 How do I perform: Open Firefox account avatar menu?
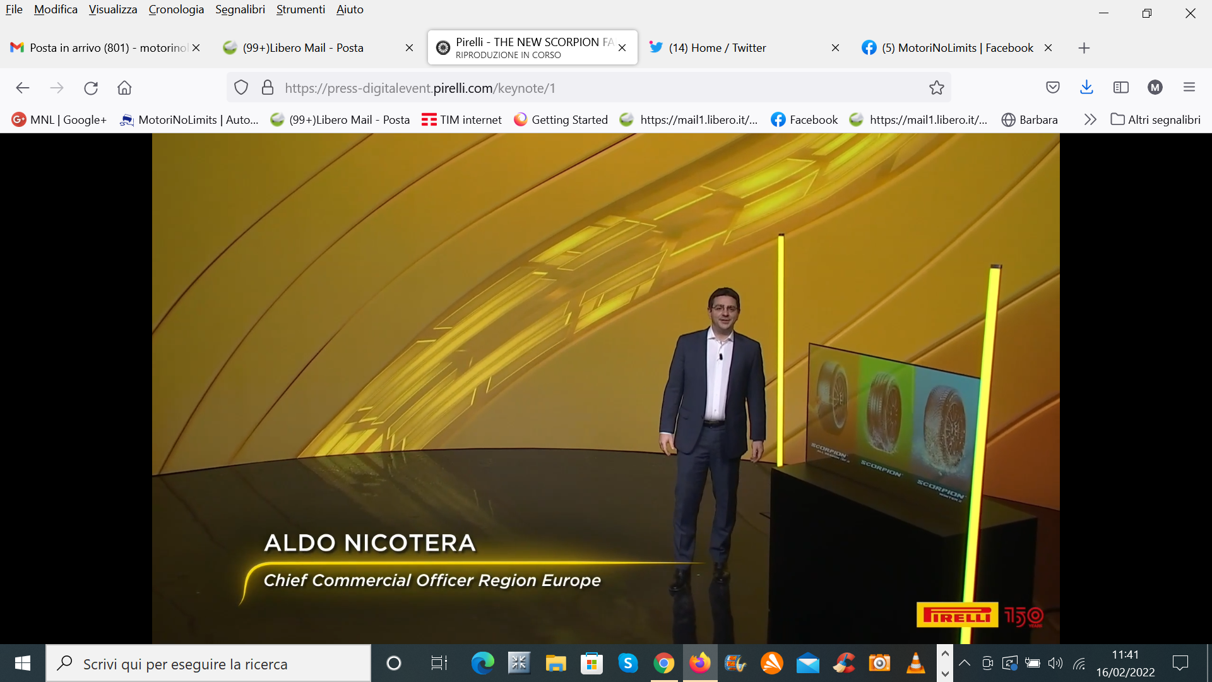pos(1155,88)
